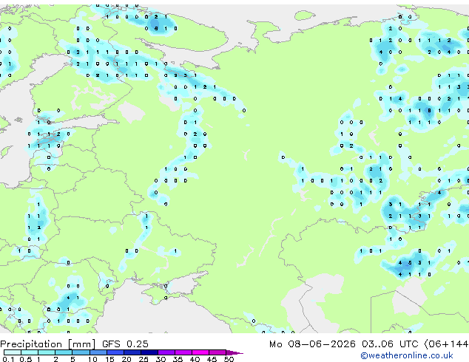The image size is (469, 362).
Task: Pick the magenta swatch between 40 and 45
Action: pyautogui.click(x=200, y=352)
